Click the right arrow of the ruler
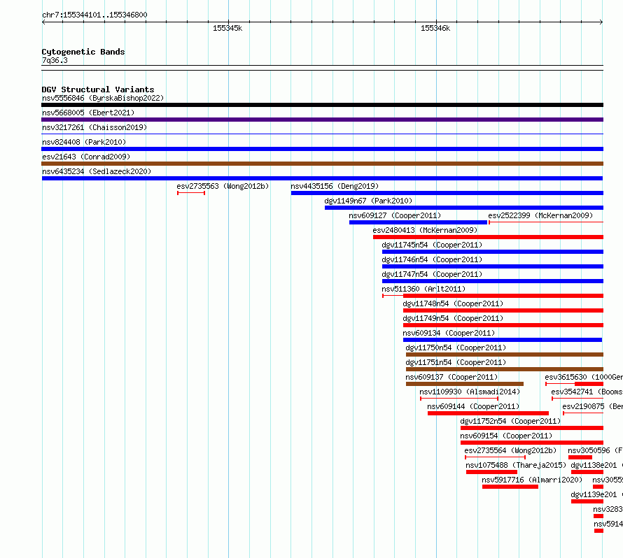This screenshot has height=558, width=623. pos(601,22)
